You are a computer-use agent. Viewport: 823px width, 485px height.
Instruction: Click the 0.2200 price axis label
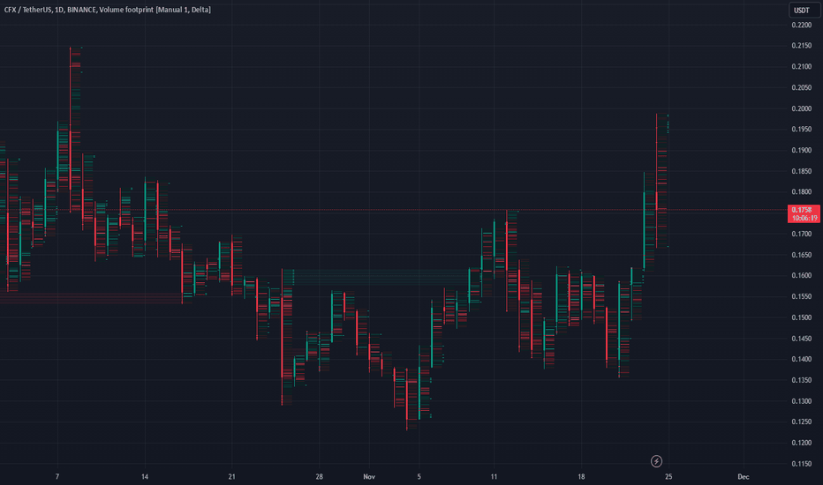pos(802,26)
